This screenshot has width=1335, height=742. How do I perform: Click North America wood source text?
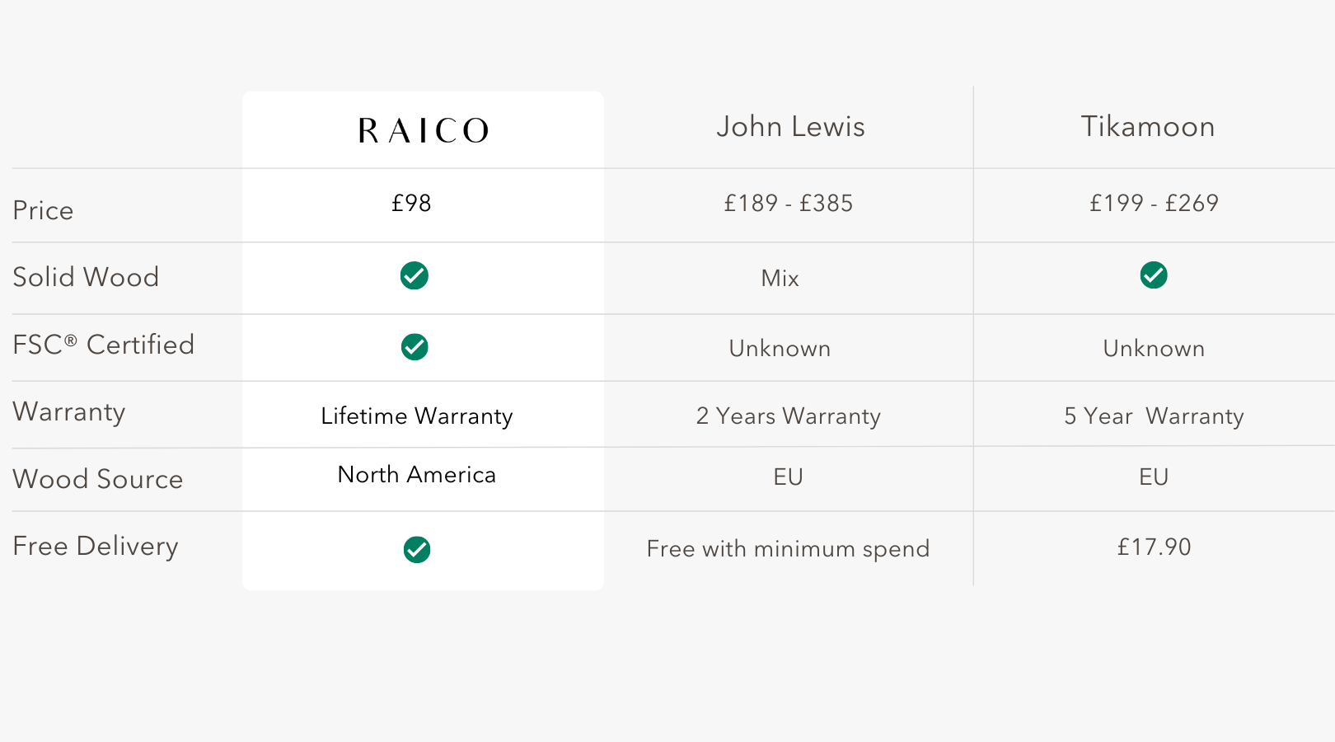click(x=417, y=474)
